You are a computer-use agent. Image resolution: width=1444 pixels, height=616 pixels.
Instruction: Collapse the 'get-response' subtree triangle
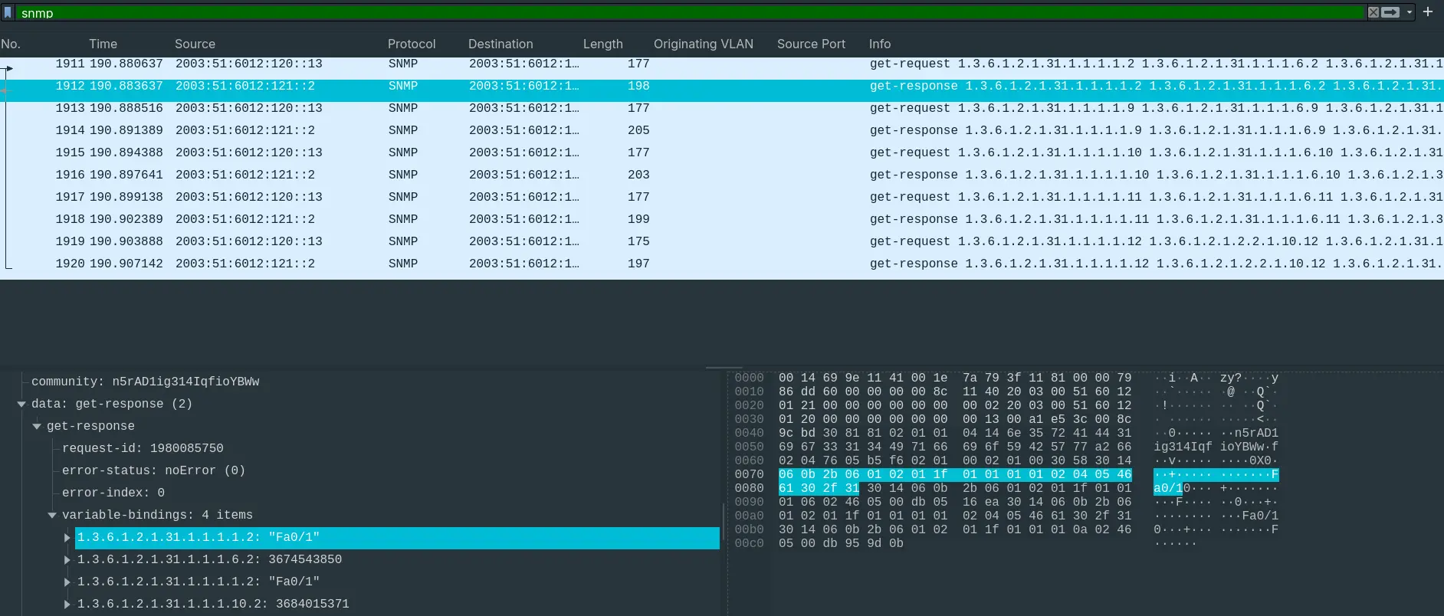[37, 426]
